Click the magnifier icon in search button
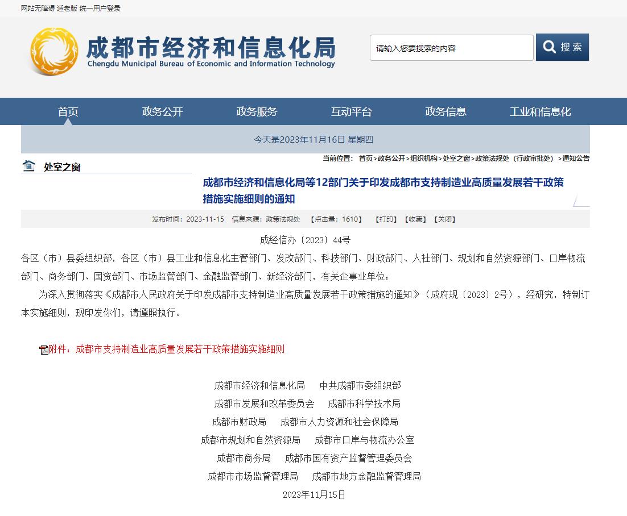This screenshot has height=516, width=627. click(550, 47)
